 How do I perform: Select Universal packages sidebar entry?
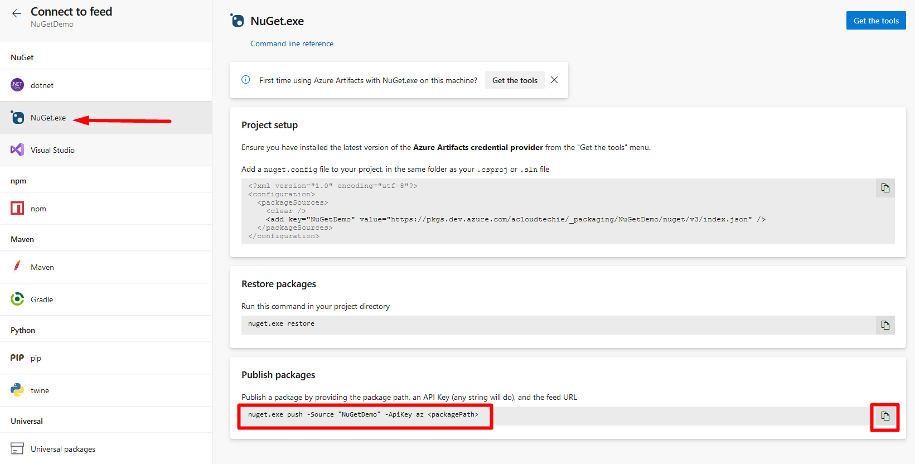pyautogui.click(x=106, y=448)
